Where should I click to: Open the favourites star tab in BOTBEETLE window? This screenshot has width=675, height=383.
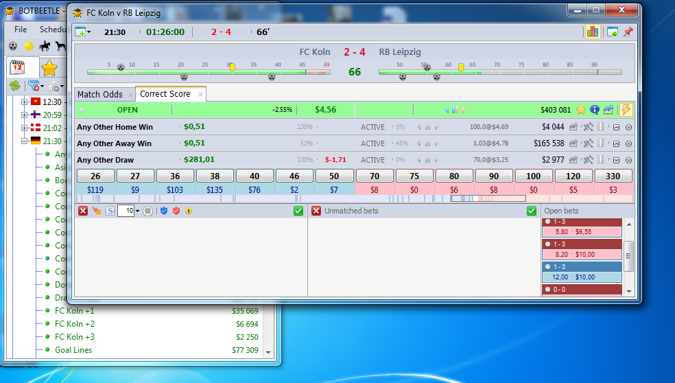(49, 68)
